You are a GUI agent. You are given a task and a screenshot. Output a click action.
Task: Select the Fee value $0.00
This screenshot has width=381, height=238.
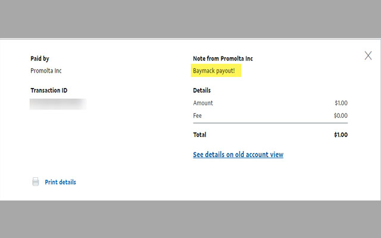click(x=341, y=115)
